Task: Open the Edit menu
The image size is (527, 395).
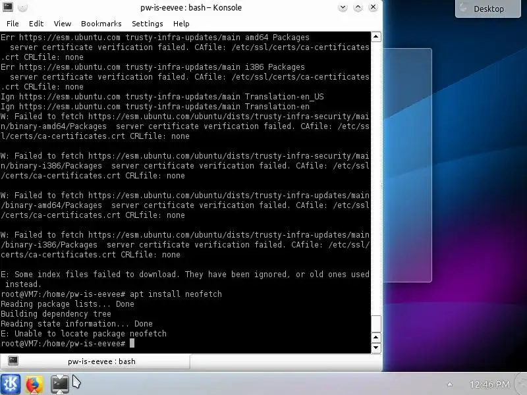Action: click(36, 24)
